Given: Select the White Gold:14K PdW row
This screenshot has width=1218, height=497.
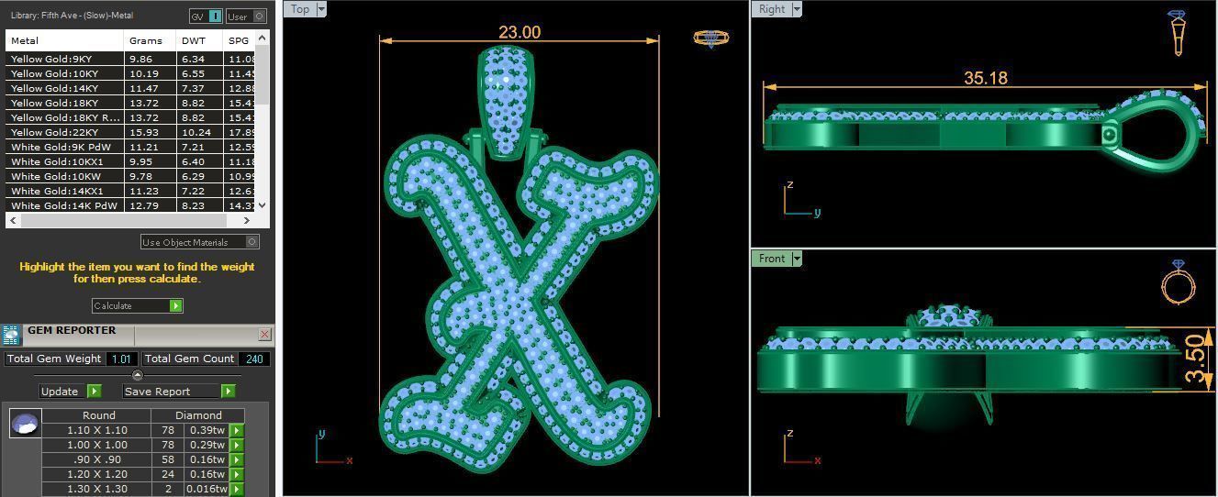Looking at the screenshot, I should click(130, 205).
